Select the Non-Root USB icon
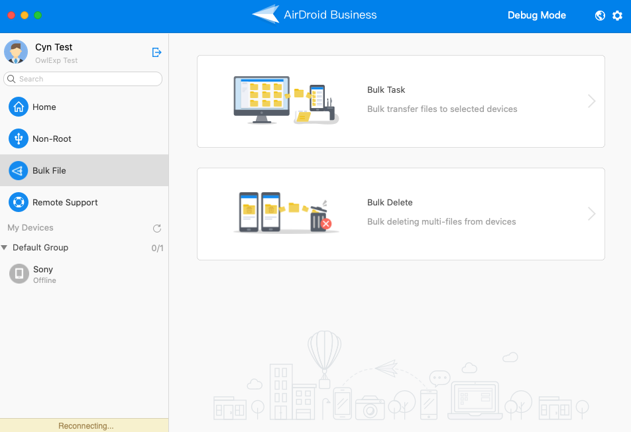This screenshot has height=432, width=631. pos(19,138)
